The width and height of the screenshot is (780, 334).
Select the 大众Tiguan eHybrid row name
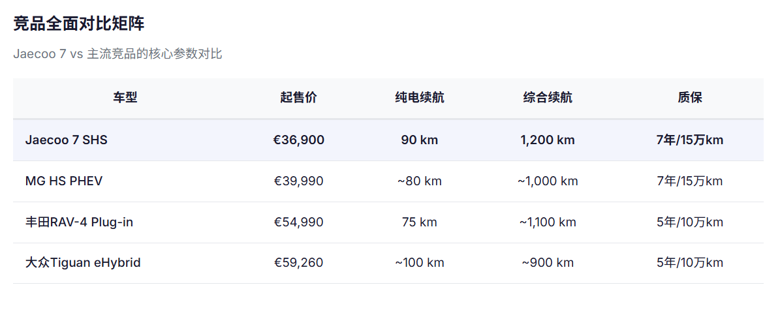(83, 263)
